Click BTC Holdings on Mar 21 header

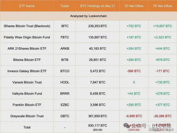tap(98, 6)
